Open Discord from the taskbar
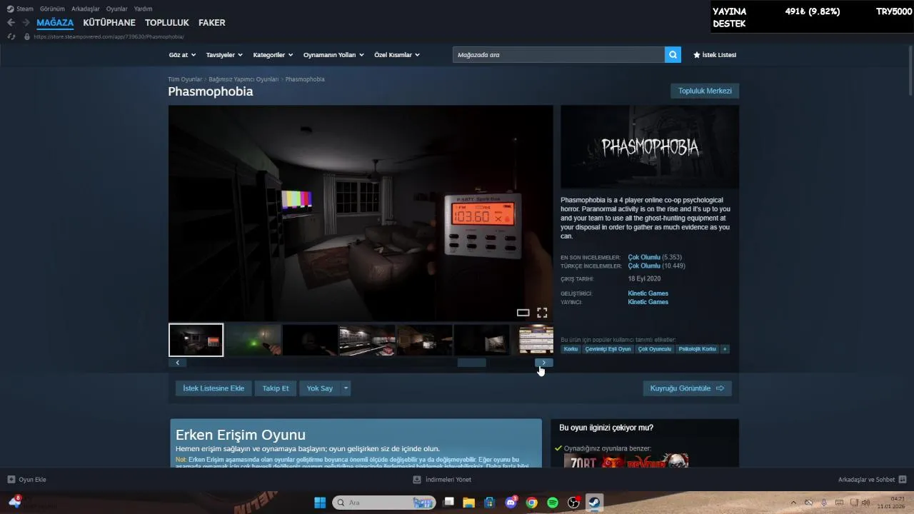The image size is (914, 514). [511, 503]
